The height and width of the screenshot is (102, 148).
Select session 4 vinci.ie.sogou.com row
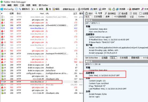pyautogui.click(x=42, y=25)
